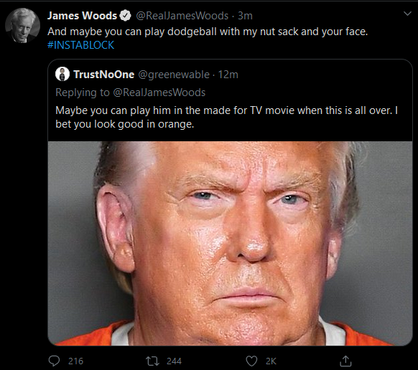Open the quoted tweet mugshot image
Viewport: 418px width, 370px height.
coord(230,243)
